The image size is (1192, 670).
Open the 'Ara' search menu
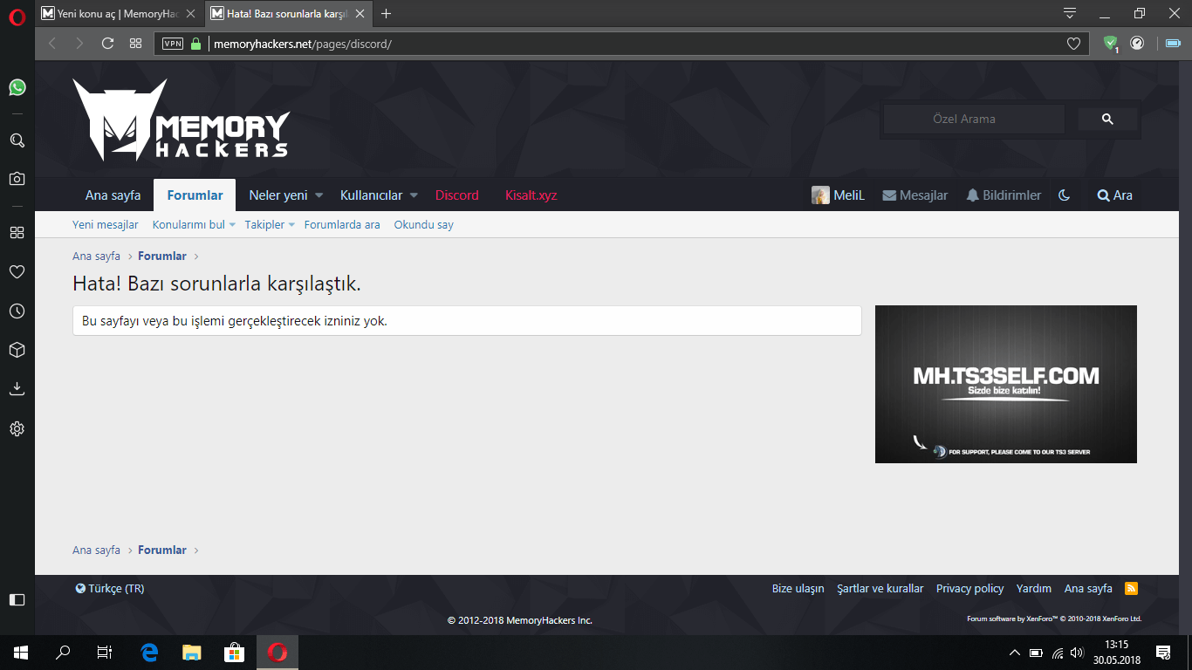[x=1115, y=195]
